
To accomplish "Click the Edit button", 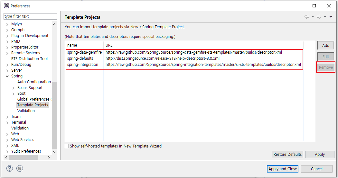I will pos(325,57).
